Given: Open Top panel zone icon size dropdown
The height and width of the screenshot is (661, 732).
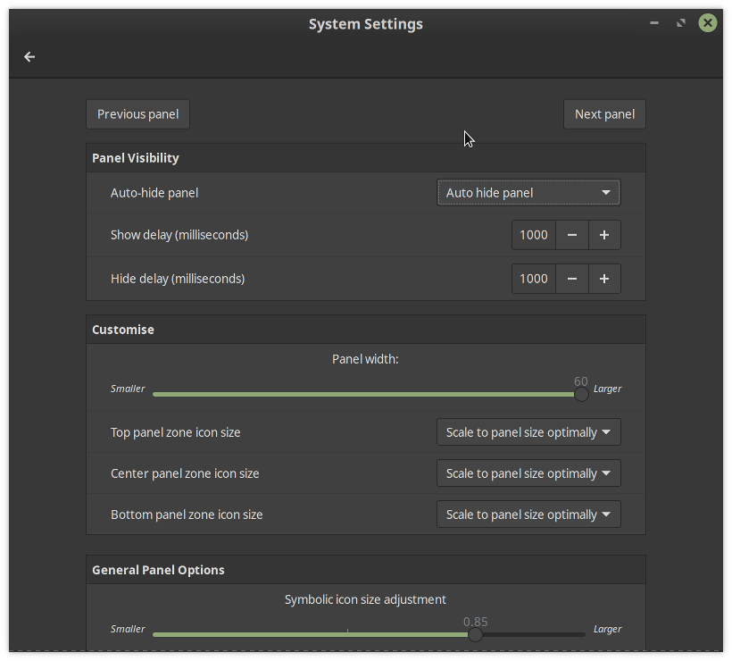Looking at the screenshot, I should [528, 432].
